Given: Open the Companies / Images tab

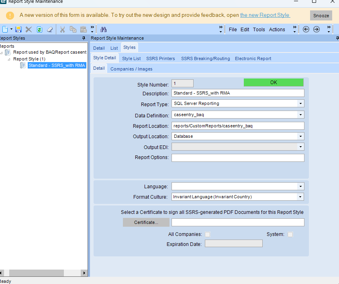Looking at the screenshot, I should click(131, 69).
